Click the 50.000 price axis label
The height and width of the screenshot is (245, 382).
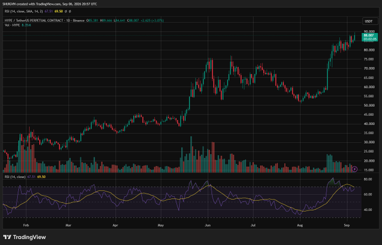(369, 105)
